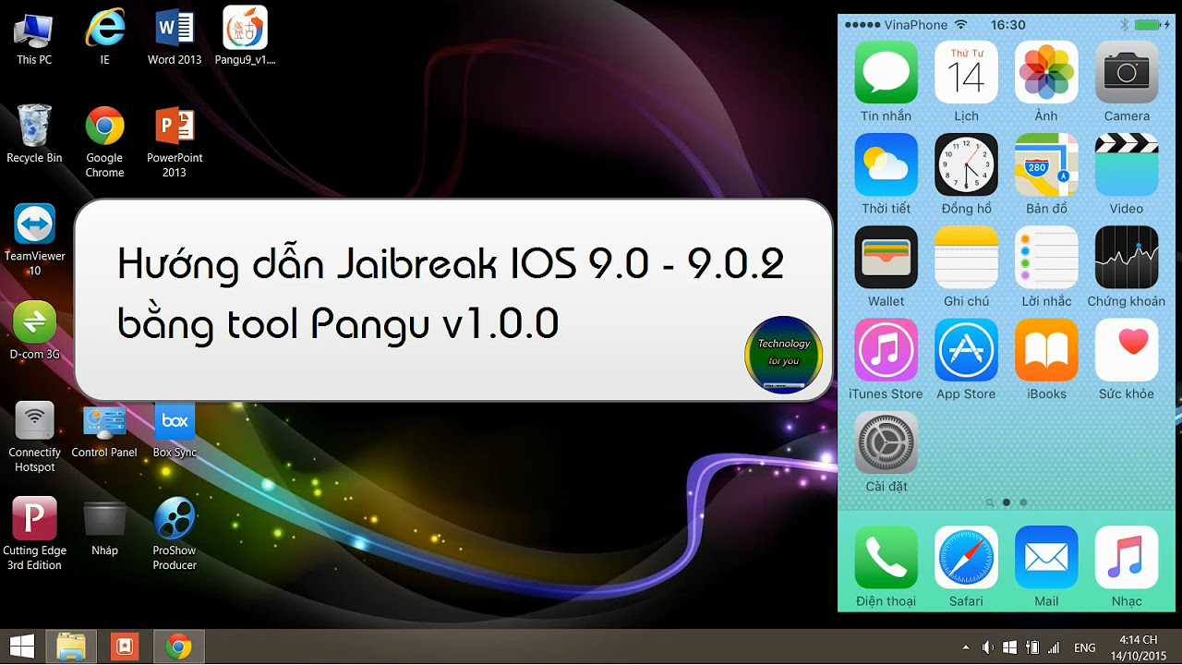
Task: Launch ProShow Producer from desktop
Action: [x=175, y=534]
